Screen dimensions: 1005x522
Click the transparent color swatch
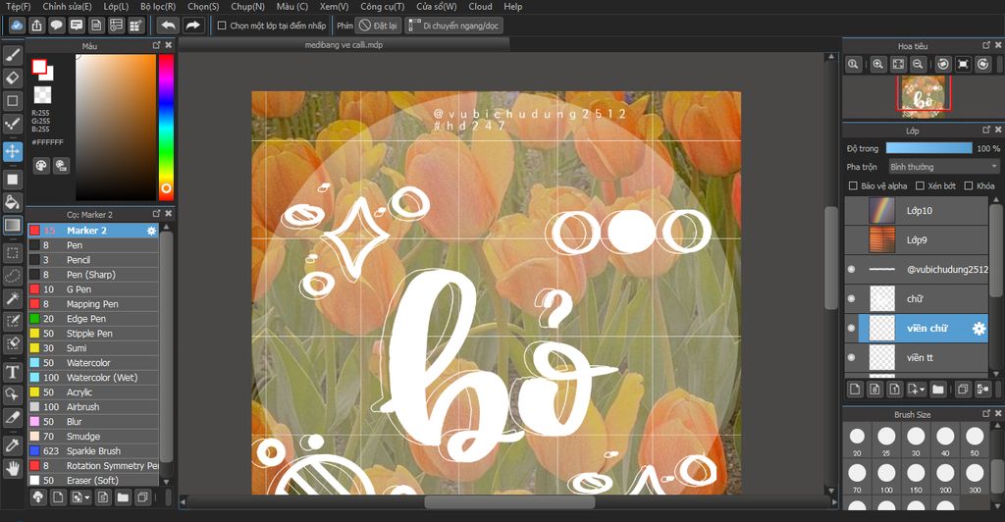pyautogui.click(x=42, y=95)
